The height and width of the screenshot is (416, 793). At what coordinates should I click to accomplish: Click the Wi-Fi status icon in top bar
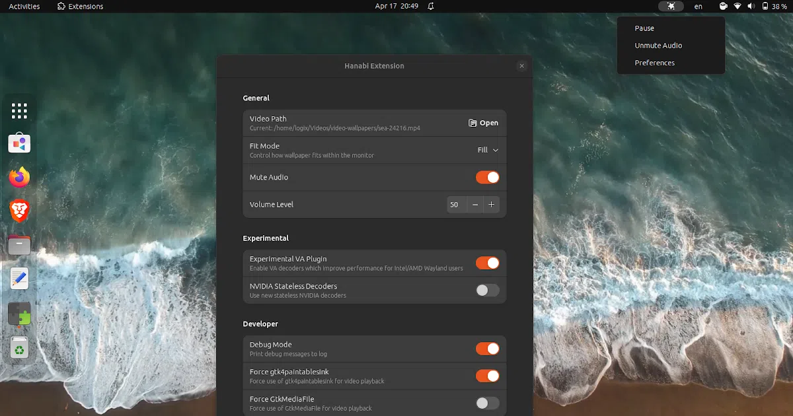[738, 6]
